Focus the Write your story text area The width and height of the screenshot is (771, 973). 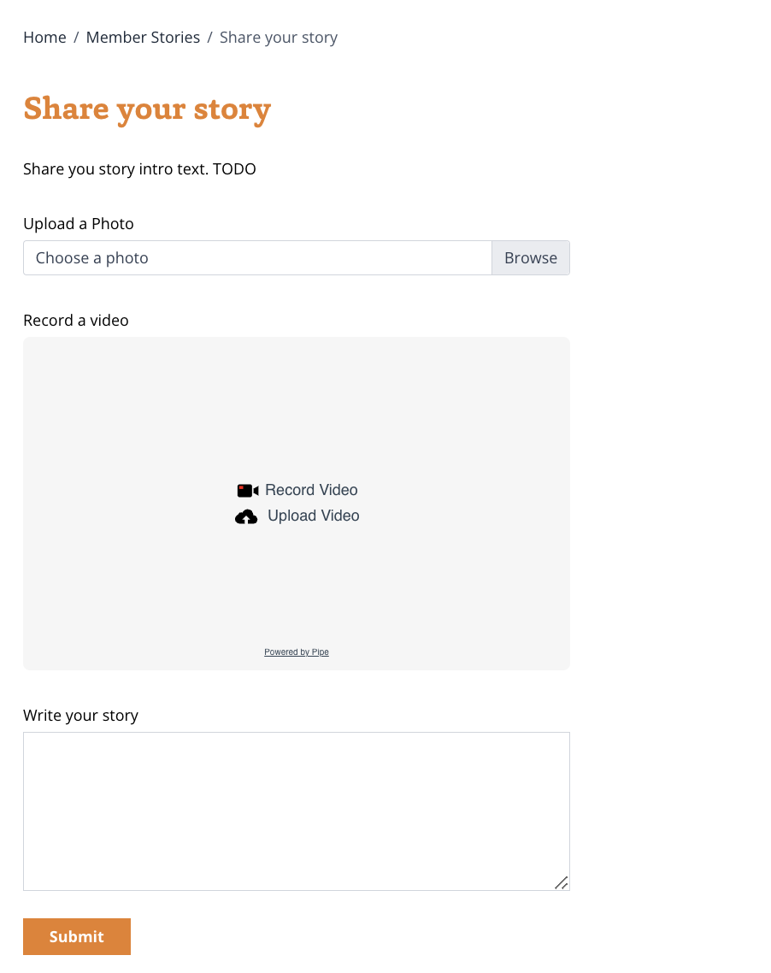[296, 811]
